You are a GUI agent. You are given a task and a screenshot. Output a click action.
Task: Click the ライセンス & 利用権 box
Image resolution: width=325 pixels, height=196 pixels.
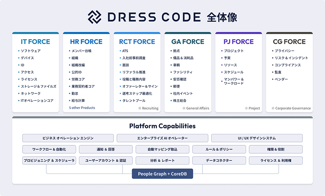tap(276, 161)
